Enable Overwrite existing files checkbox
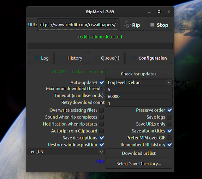 [x=101, y=110]
